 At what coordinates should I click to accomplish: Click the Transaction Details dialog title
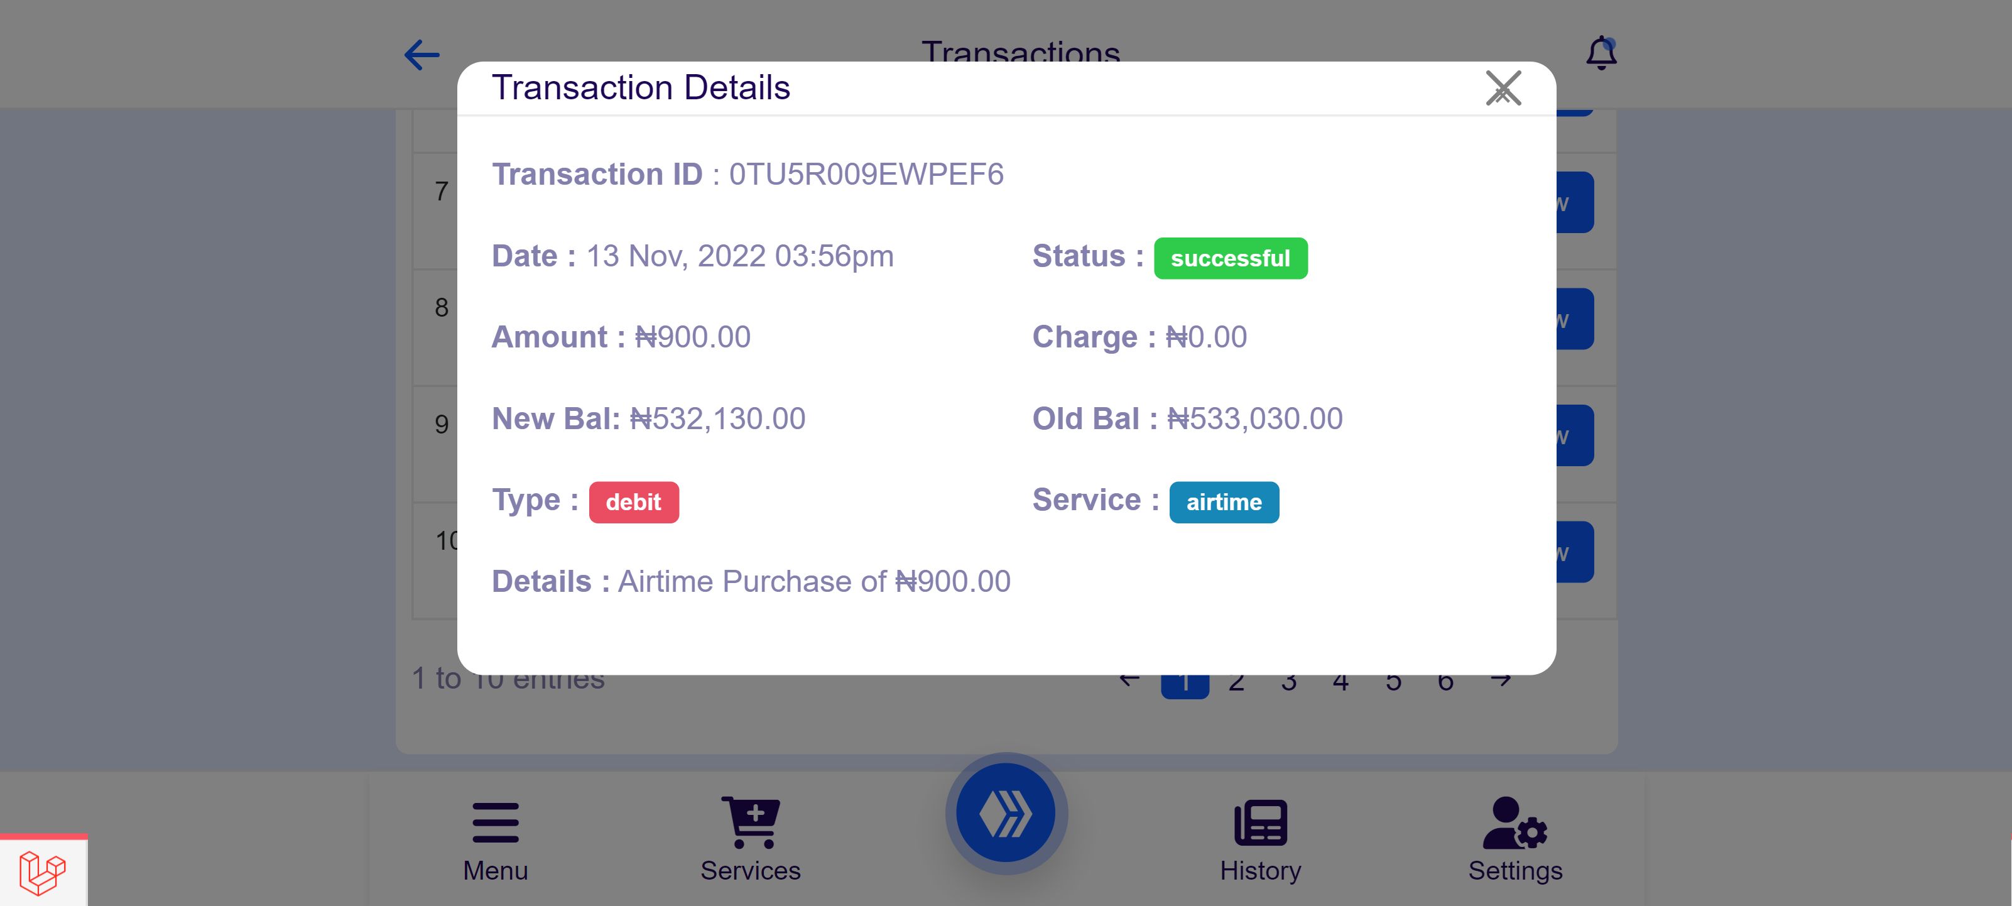pos(641,87)
